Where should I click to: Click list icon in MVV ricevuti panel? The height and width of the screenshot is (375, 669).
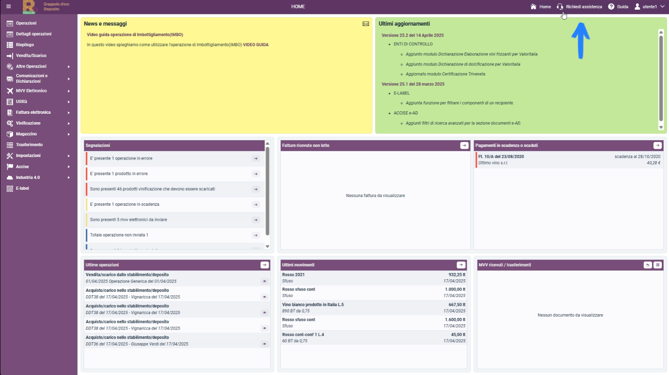658,265
